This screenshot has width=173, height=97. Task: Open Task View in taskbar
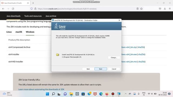click(x=59, y=94)
